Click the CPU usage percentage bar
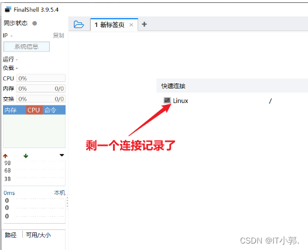 click(41, 78)
